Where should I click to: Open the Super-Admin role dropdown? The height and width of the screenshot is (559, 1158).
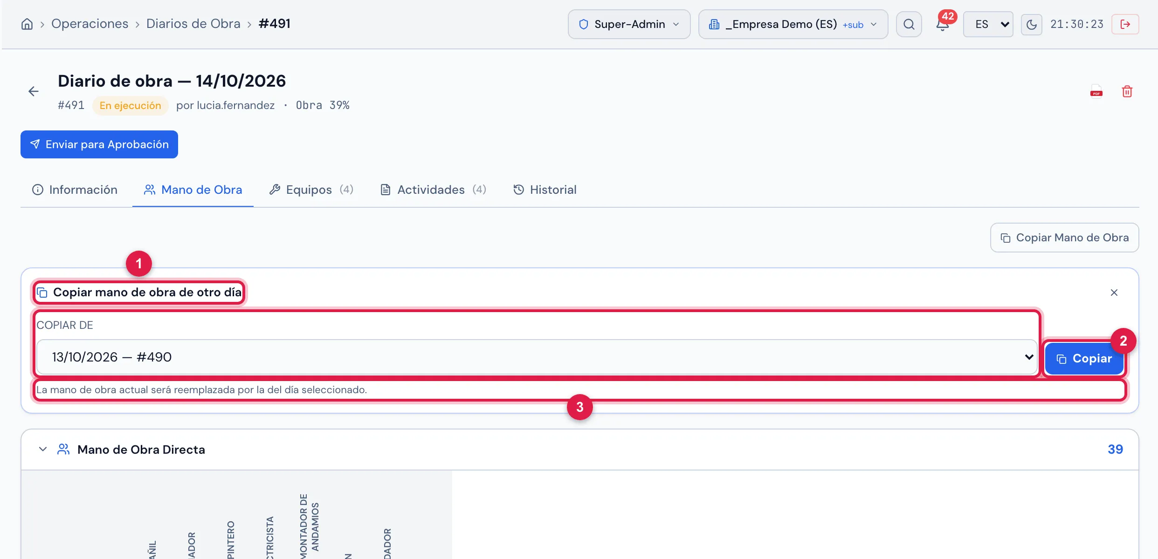pyautogui.click(x=629, y=24)
